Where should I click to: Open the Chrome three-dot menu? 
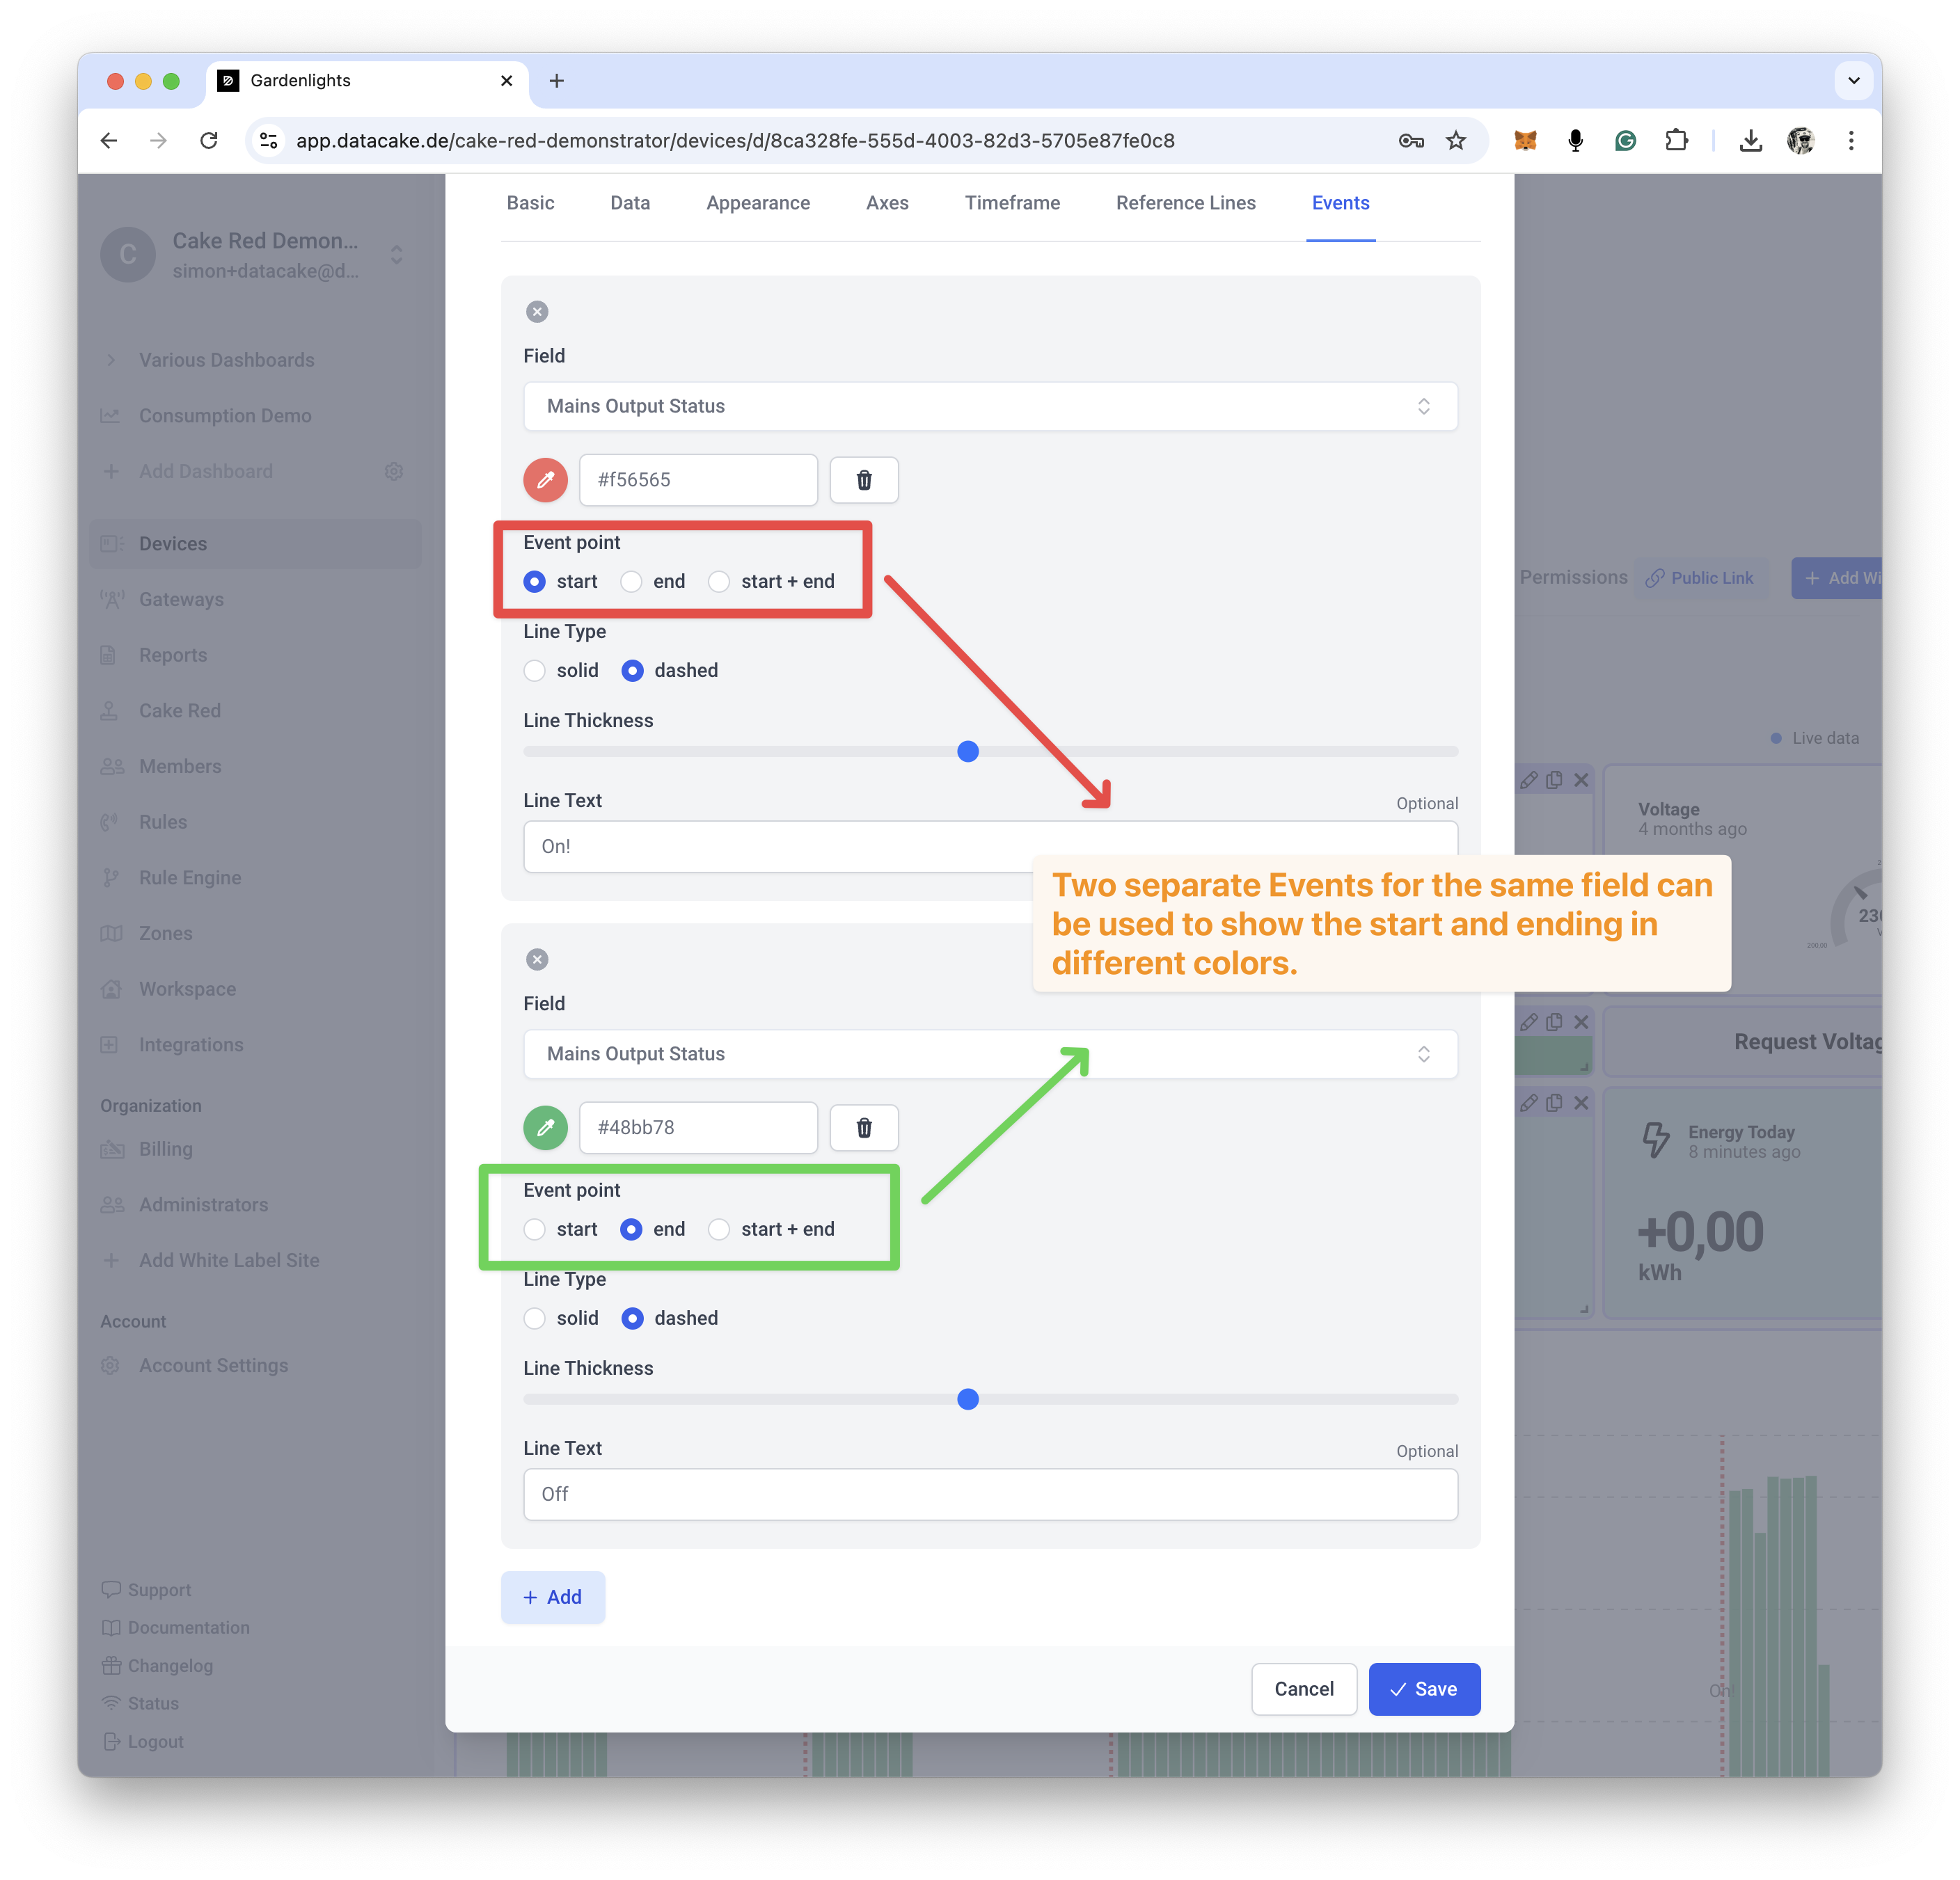click(1851, 141)
